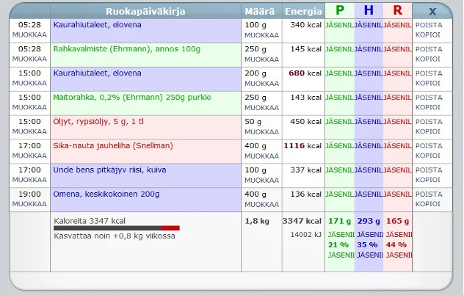Image resolution: width=464 pixels, height=295 pixels.
Task: Click the Määrä column header
Action: coord(261,11)
